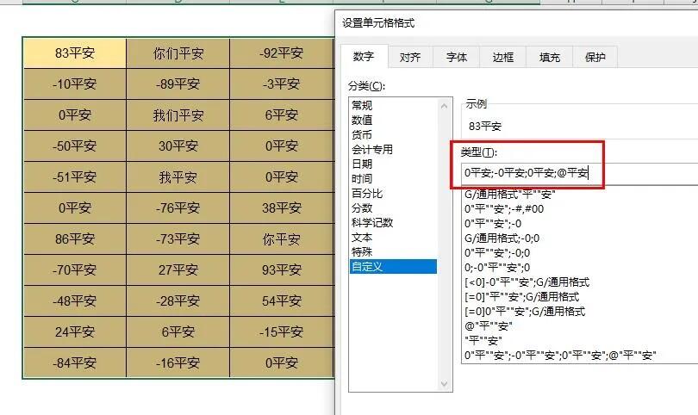Pick the G/通用格式"平""安" format entry
This screenshot has width=698, height=415.
510,195
